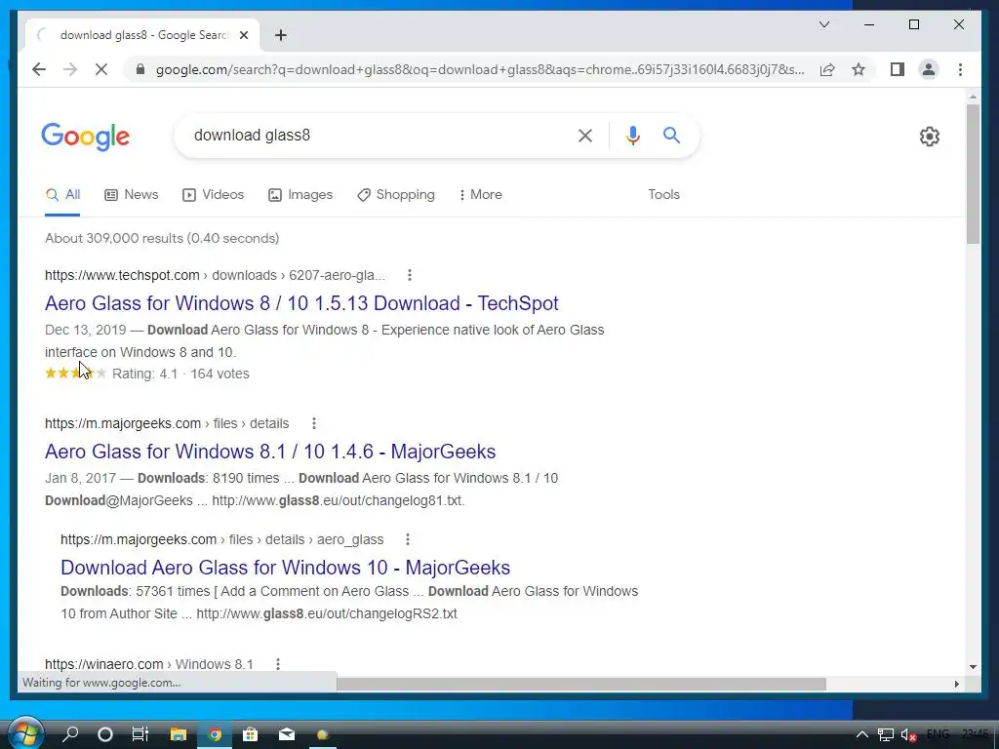The width and height of the screenshot is (999, 749).
Task: Open Mail app from the taskbar
Action: click(x=287, y=734)
